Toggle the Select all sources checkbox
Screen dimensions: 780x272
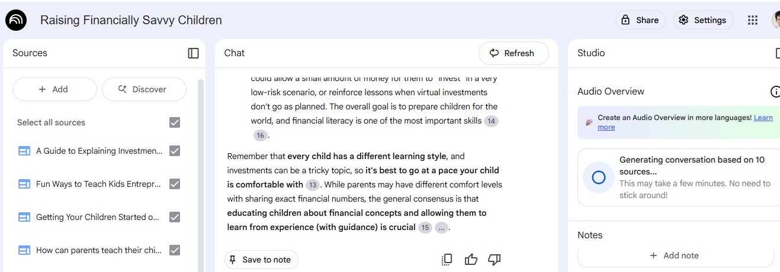(175, 122)
